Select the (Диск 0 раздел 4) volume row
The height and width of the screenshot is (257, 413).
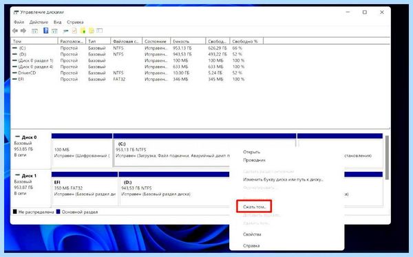(x=36, y=67)
